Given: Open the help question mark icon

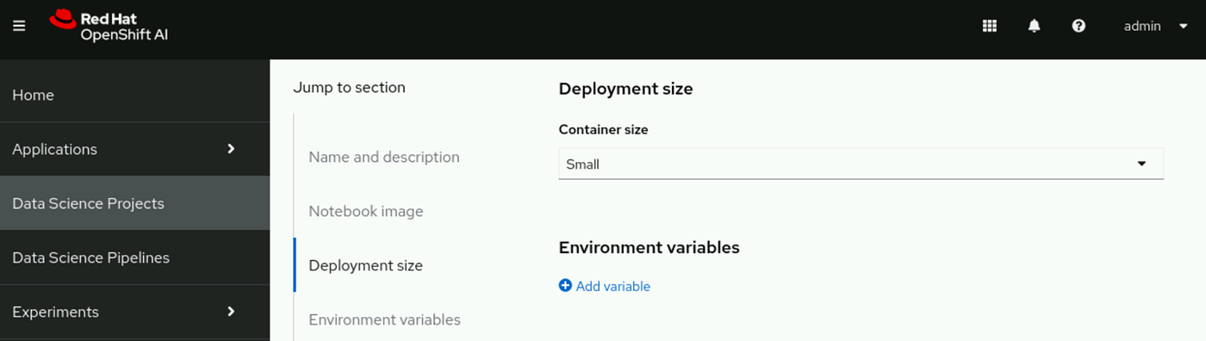Looking at the screenshot, I should coord(1079,26).
